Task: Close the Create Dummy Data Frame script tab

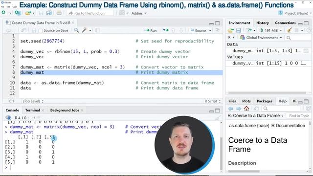Action: pyautogui.click(x=73, y=23)
